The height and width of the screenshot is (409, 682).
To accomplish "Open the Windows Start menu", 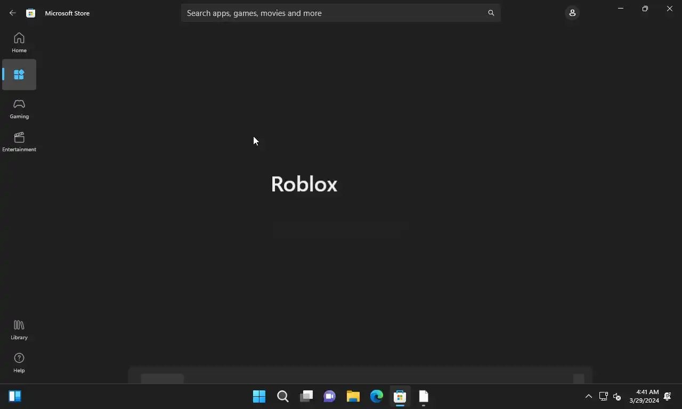I will click(259, 396).
